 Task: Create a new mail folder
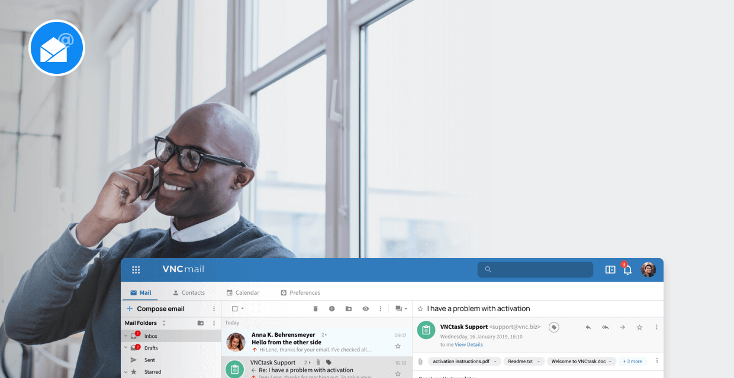201,323
